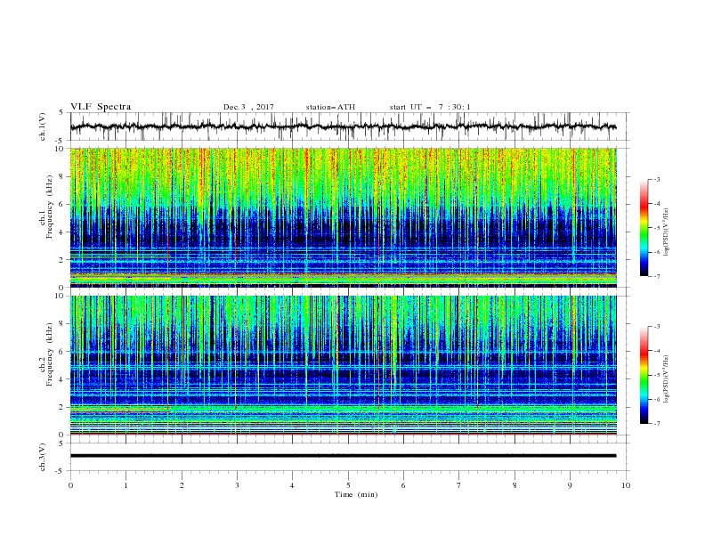Click the time axis tick label 9
The image size is (705, 545).
pyautogui.click(x=570, y=485)
